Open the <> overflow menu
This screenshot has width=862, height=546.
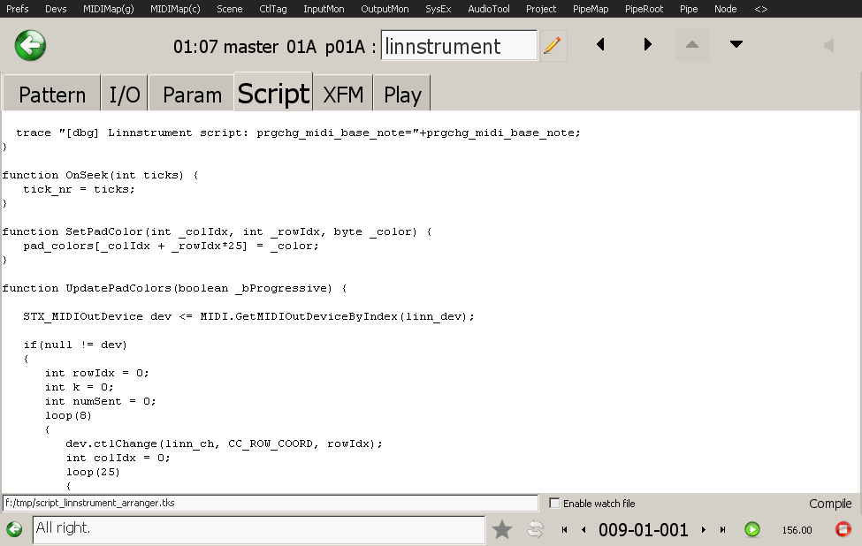click(x=760, y=9)
